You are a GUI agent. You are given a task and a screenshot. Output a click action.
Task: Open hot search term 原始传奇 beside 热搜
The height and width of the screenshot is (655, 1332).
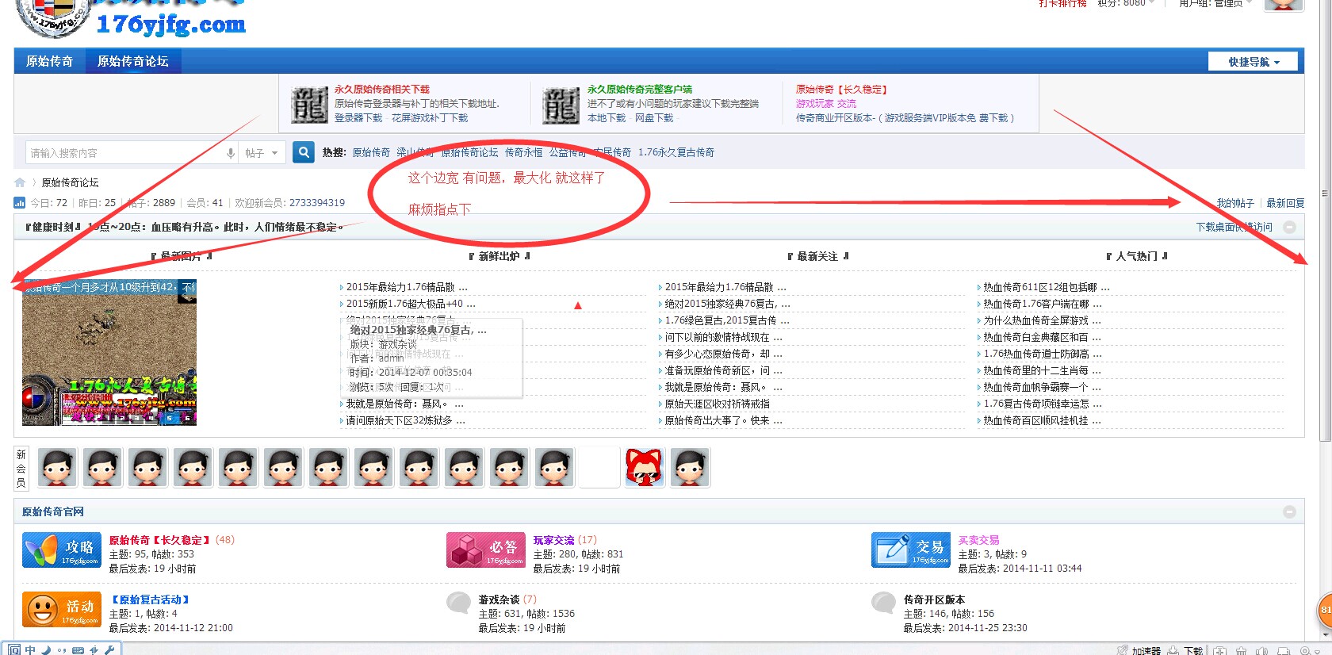pos(371,152)
